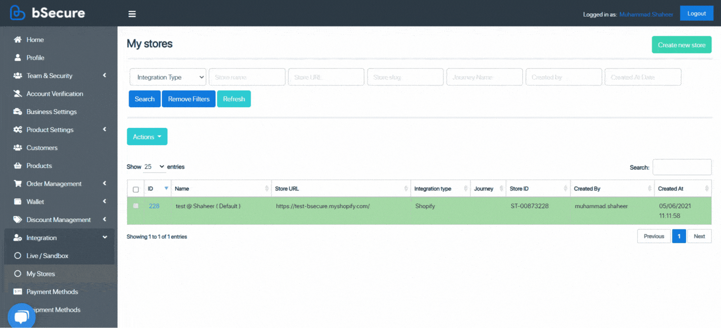Open the Actions dropdown button
This screenshot has width=721, height=328.
[147, 137]
